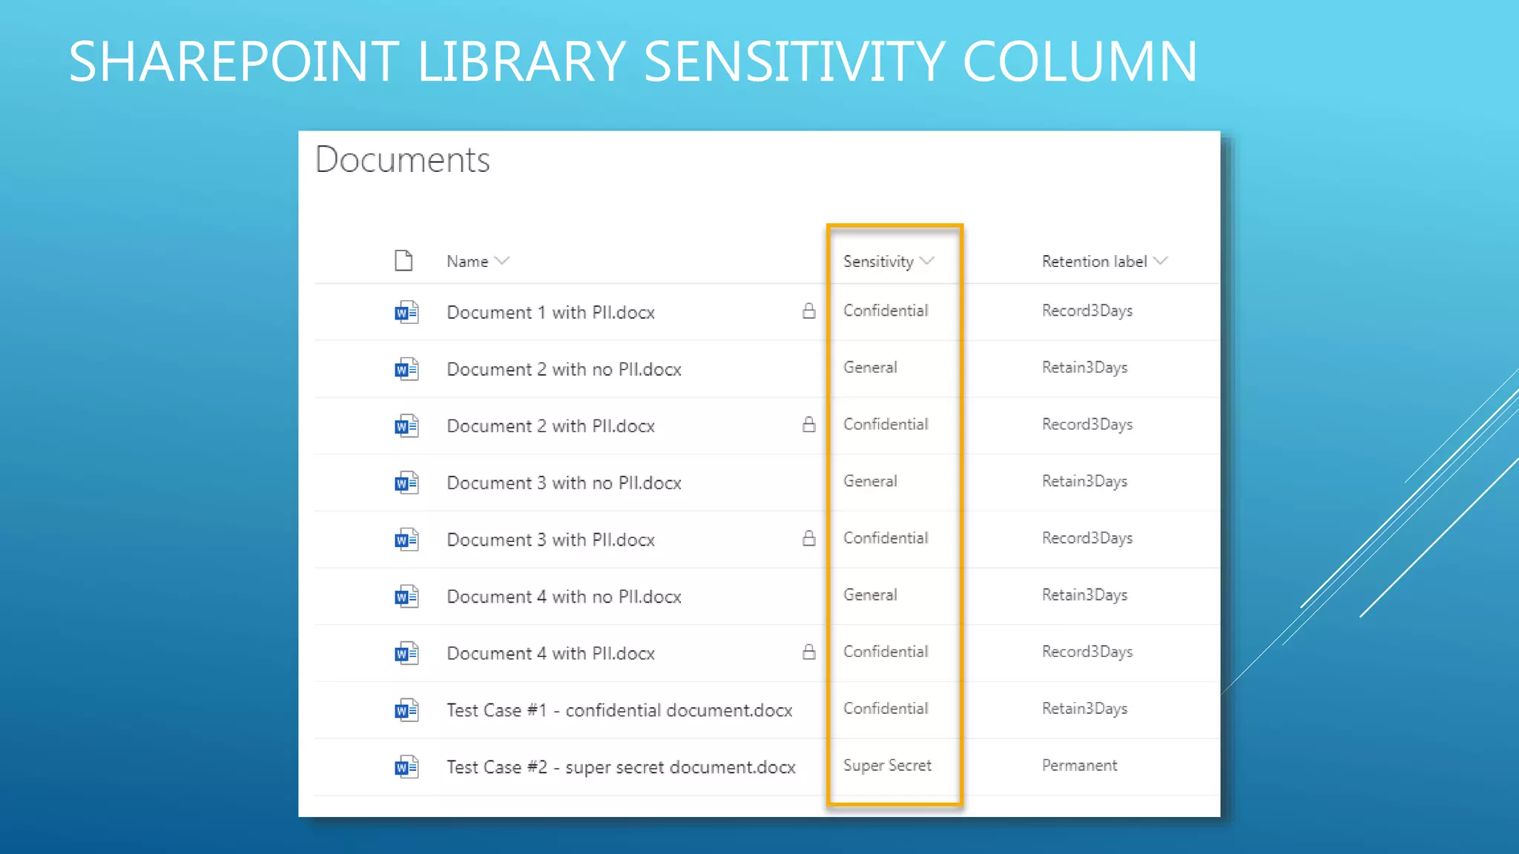
Task: Click the Super Secret sensitivity value
Action: point(887,766)
